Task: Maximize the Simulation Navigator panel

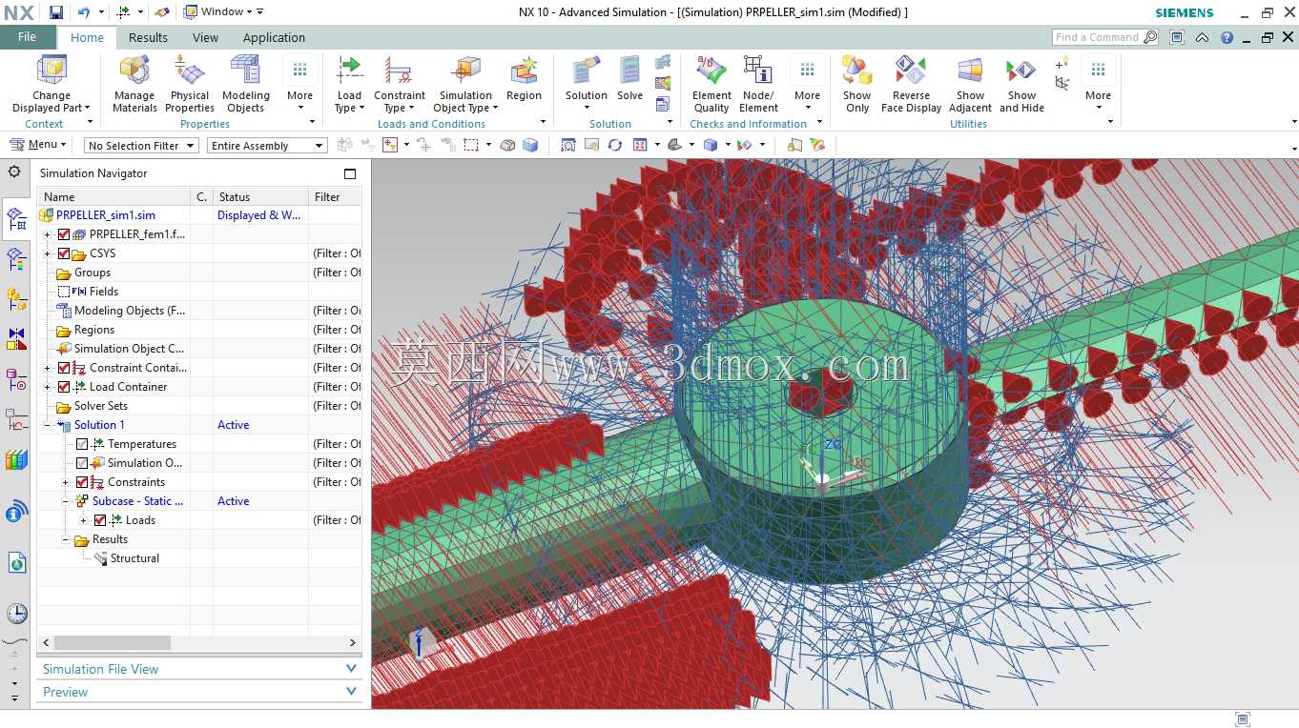Action: click(x=350, y=173)
